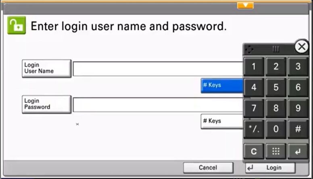The width and height of the screenshot is (313, 179).
Task: Click the green unlock padlock icon
Action: [x=17, y=25]
